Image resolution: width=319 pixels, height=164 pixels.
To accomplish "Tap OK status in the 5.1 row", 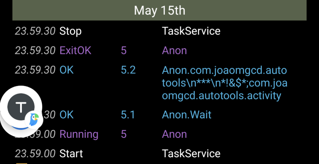I will click(x=67, y=114).
